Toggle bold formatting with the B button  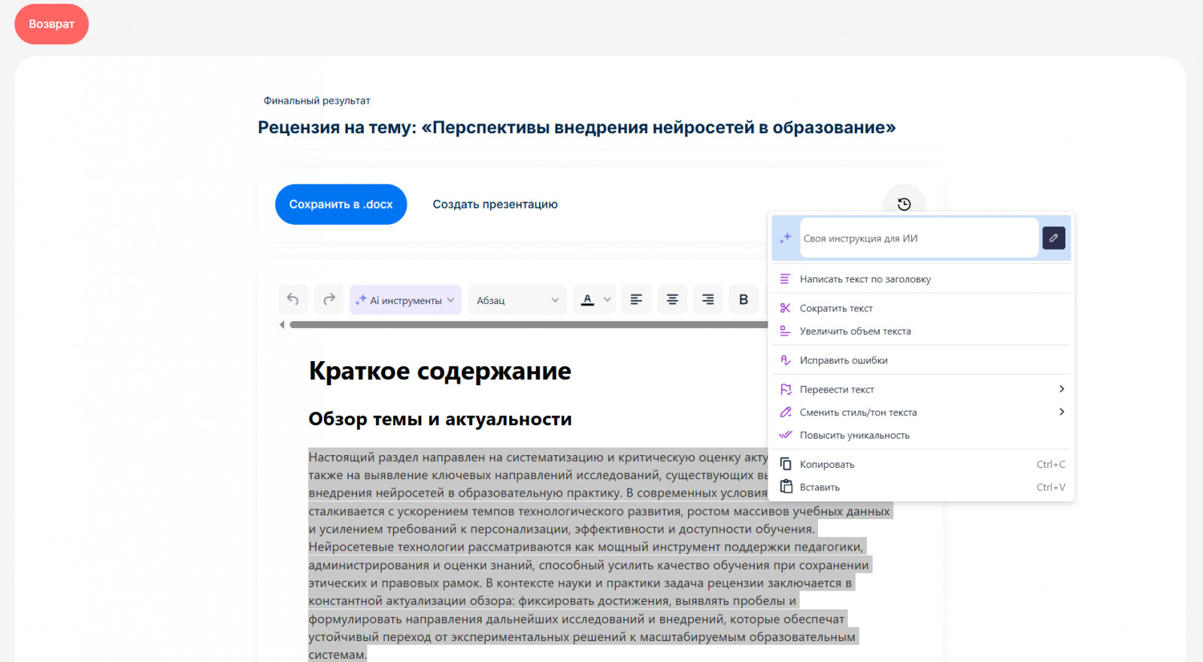pyautogui.click(x=744, y=299)
